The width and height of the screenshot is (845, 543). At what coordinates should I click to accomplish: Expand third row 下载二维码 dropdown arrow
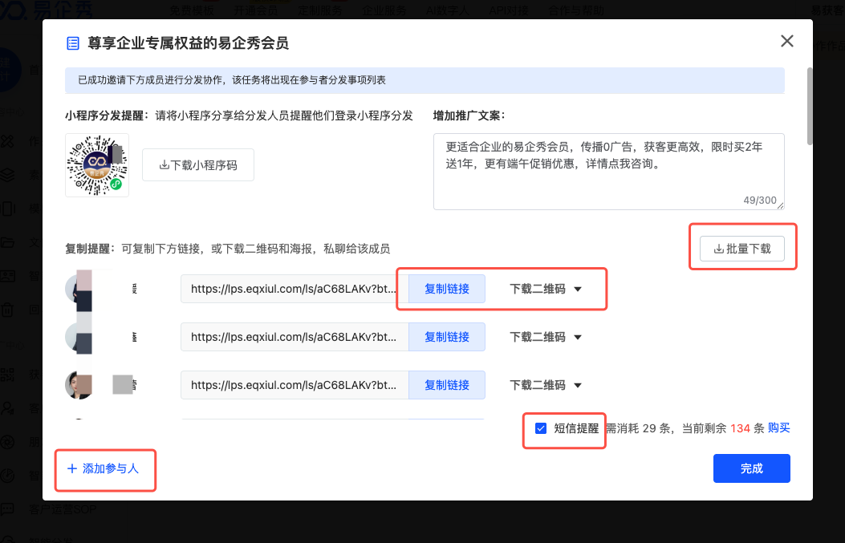pos(578,385)
